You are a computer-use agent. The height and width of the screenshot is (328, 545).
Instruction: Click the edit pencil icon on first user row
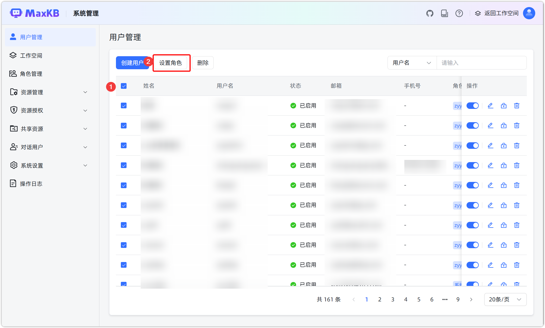click(490, 106)
